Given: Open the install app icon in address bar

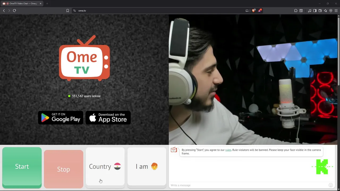Looking at the screenshot, I should (x=247, y=11).
